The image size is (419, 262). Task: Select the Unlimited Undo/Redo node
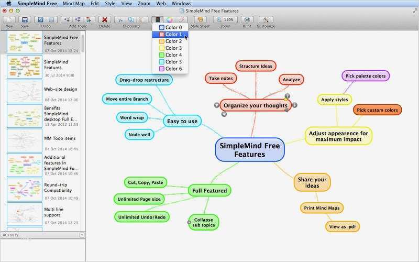tap(142, 217)
